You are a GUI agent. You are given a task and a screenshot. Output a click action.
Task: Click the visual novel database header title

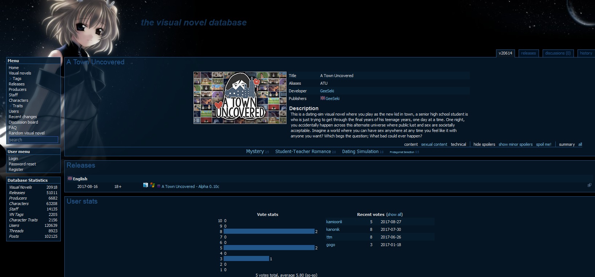(193, 23)
